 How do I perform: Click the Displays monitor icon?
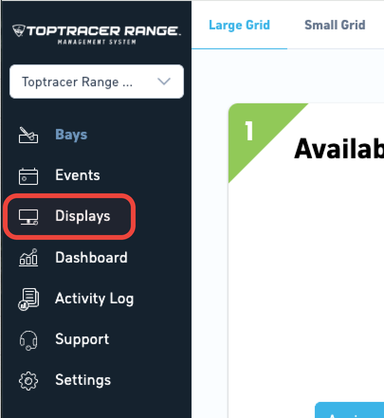(28, 217)
